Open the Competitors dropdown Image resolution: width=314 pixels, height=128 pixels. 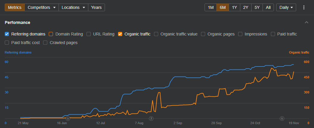pyautogui.click(x=42, y=7)
